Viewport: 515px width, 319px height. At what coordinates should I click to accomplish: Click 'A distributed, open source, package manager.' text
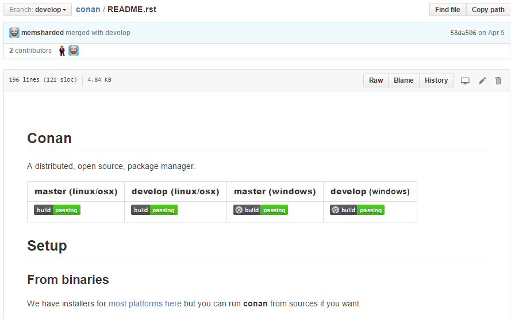point(111,166)
